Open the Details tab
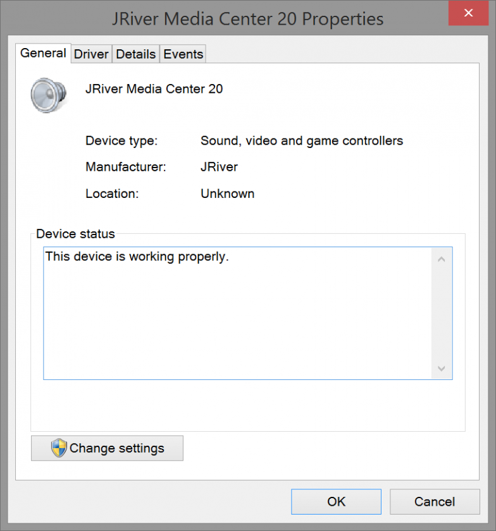The image size is (496, 531). pyautogui.click(x=135, y=54)
